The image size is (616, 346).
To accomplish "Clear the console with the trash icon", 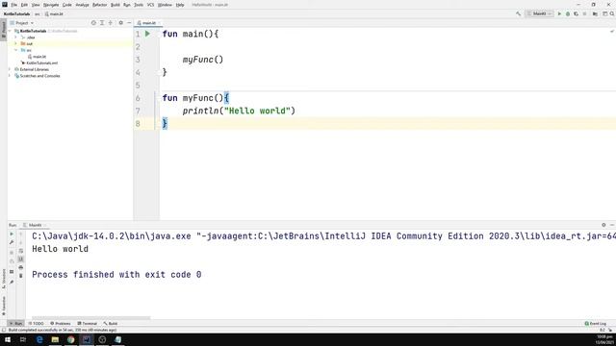I will (21, 276).
